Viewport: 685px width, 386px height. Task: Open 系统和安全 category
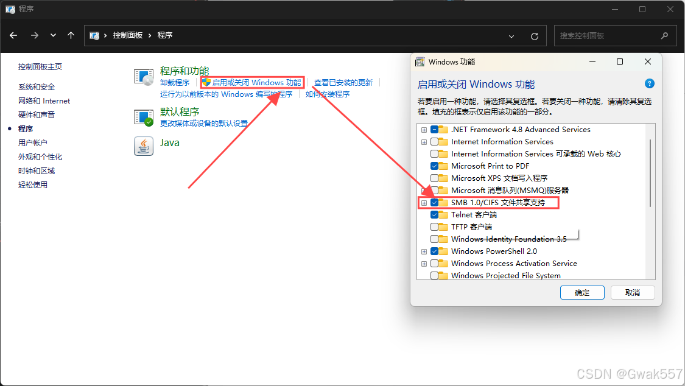coord(37,87)
